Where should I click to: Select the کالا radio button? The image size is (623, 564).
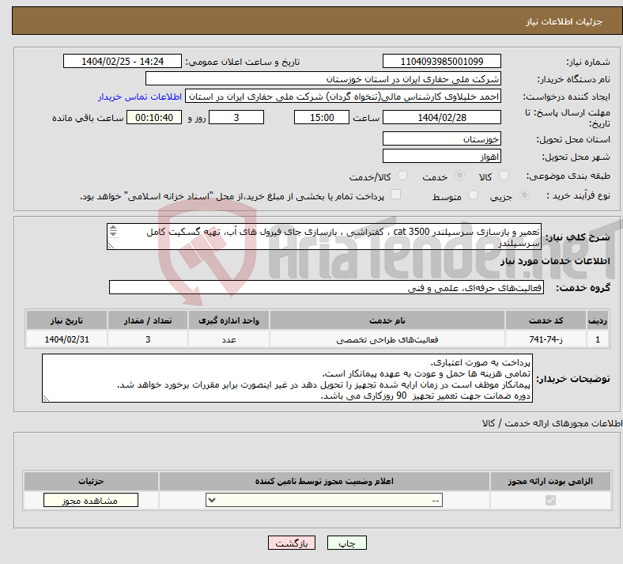click(504, 176)
